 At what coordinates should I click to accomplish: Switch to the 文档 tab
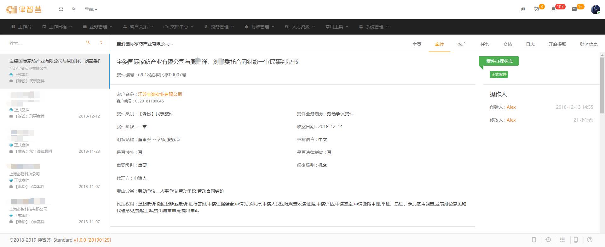(507, 44)
